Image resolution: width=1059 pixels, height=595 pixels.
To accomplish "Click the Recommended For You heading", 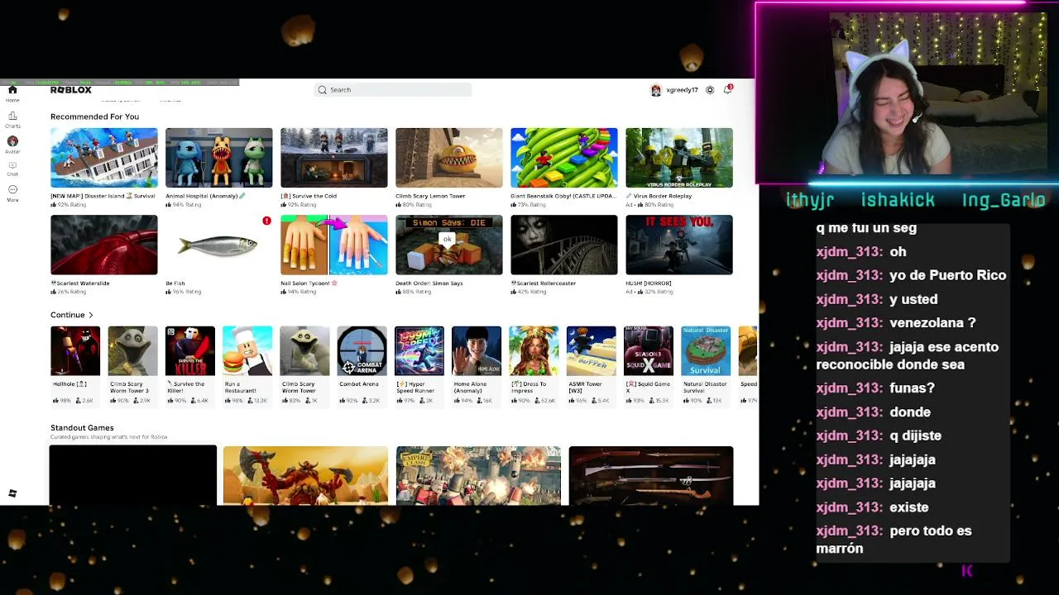I will 94,117.
